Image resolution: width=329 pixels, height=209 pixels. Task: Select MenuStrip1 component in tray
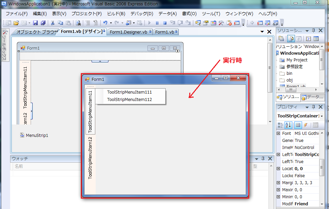tap(34, 136)
